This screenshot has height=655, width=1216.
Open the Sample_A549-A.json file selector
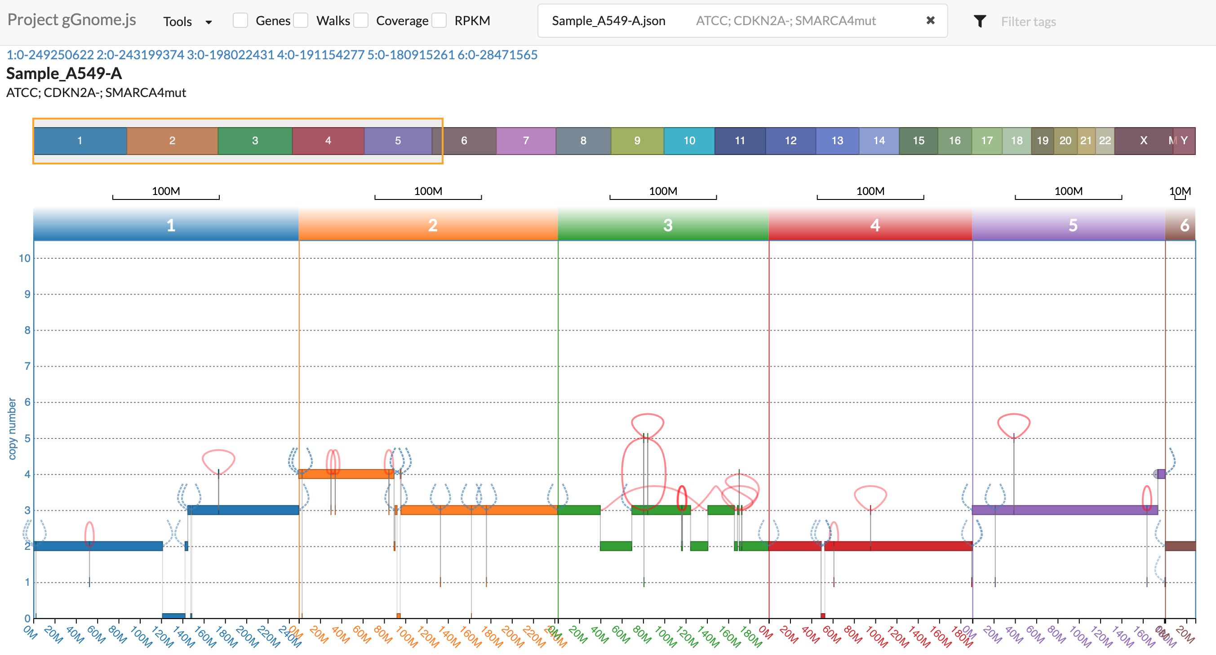pyautogui.click(x=742, y=21)
